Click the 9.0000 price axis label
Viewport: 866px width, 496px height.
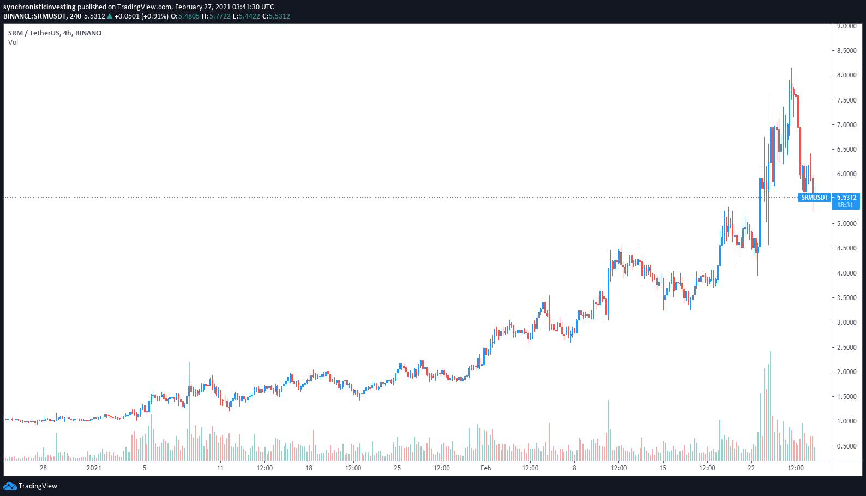click(846, 26)
